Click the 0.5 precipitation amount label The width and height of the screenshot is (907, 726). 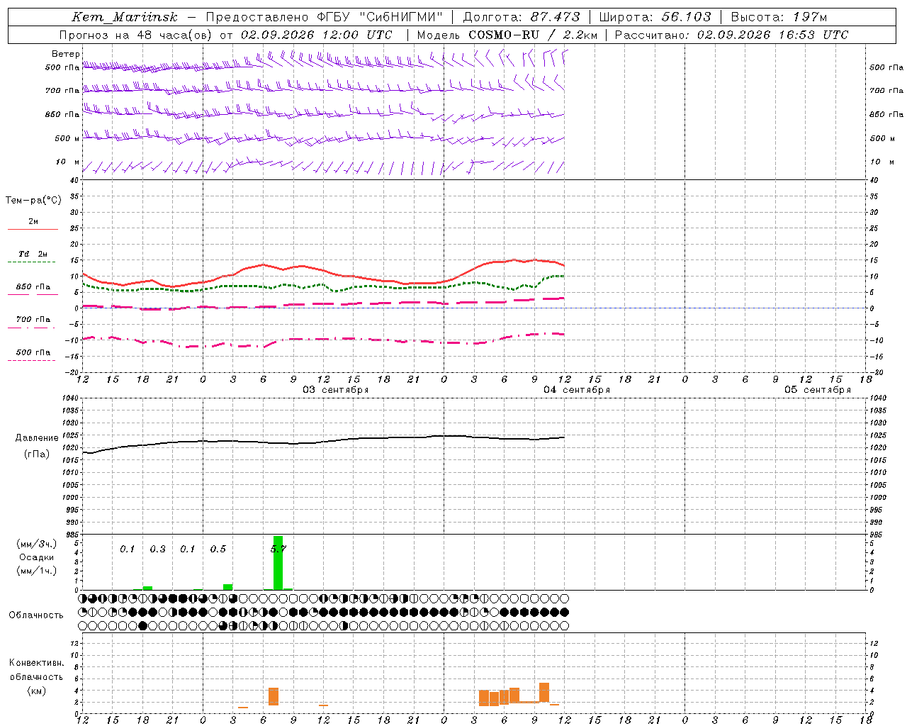point(218,549)
